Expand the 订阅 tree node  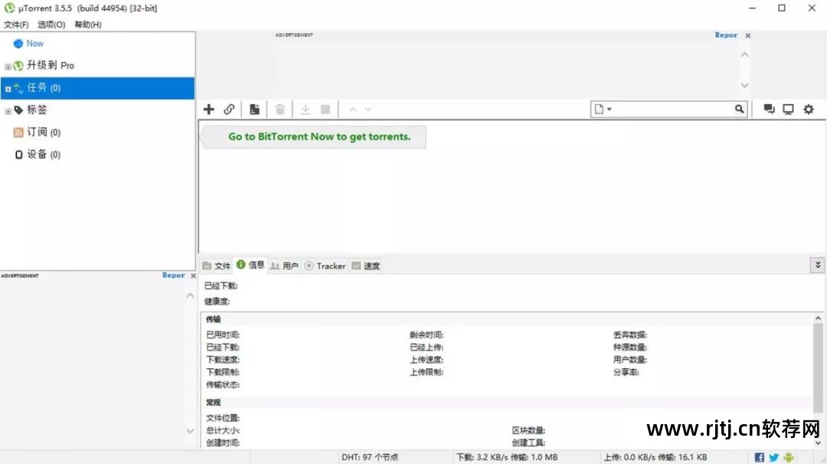tap(7, 132)
